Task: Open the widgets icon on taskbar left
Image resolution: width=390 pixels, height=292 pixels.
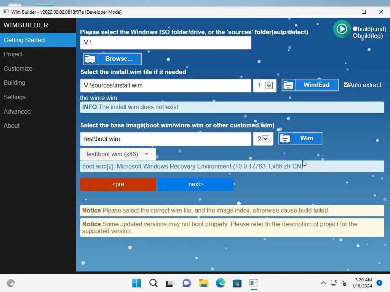Action: pos(11,283)
